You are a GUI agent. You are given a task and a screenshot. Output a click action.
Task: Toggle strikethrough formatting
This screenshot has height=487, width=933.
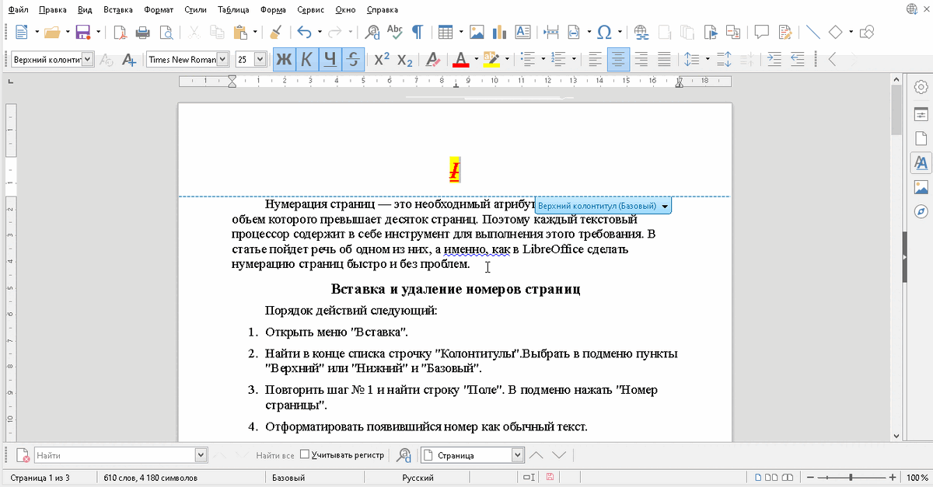354,59
